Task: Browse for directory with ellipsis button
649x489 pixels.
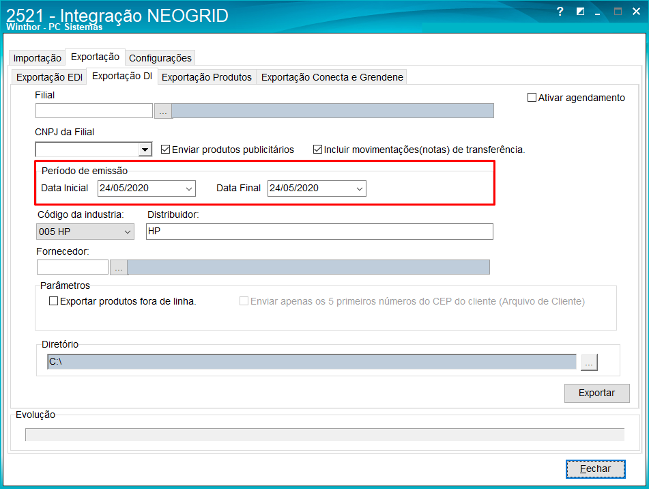Action: [x=589, y=362]
